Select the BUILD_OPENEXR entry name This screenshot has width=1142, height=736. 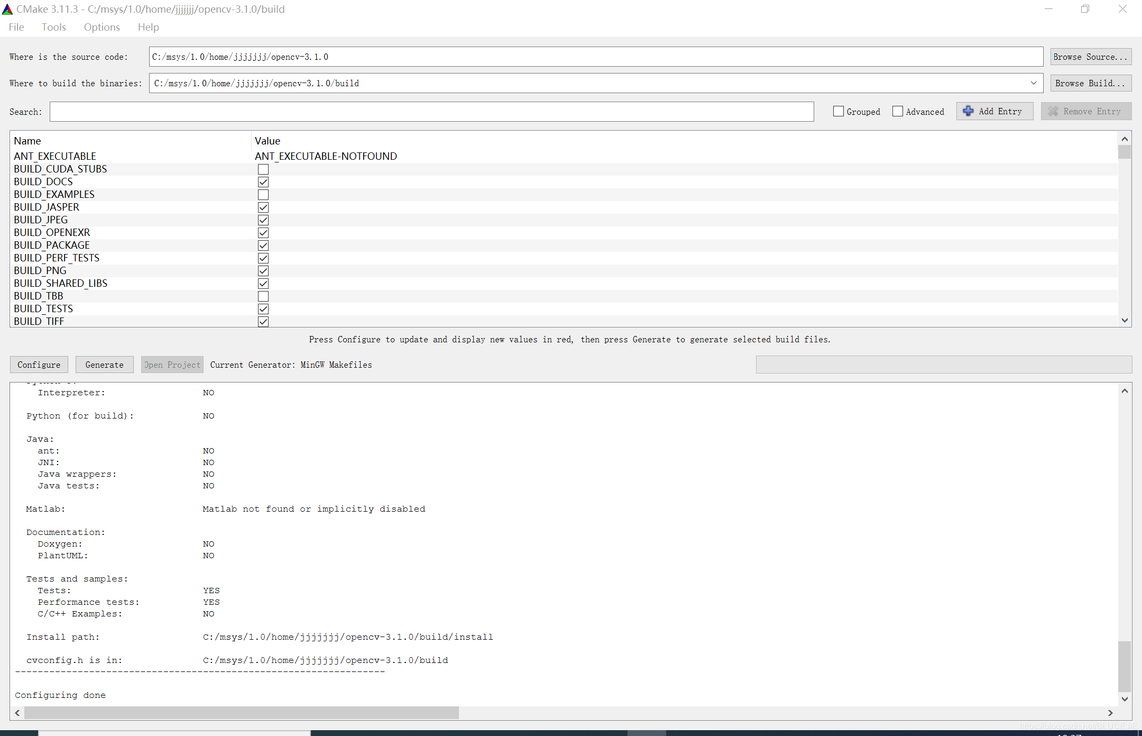click(x=52, y=232)
